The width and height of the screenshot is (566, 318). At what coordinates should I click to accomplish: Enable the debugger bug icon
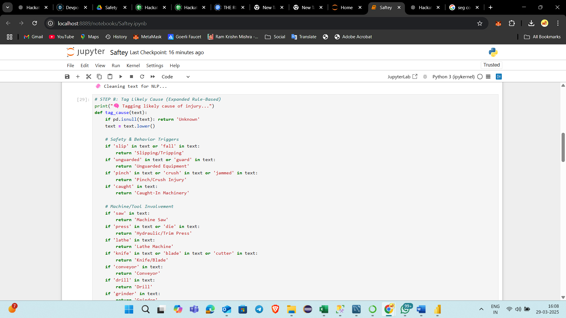[x=425, y=77]
